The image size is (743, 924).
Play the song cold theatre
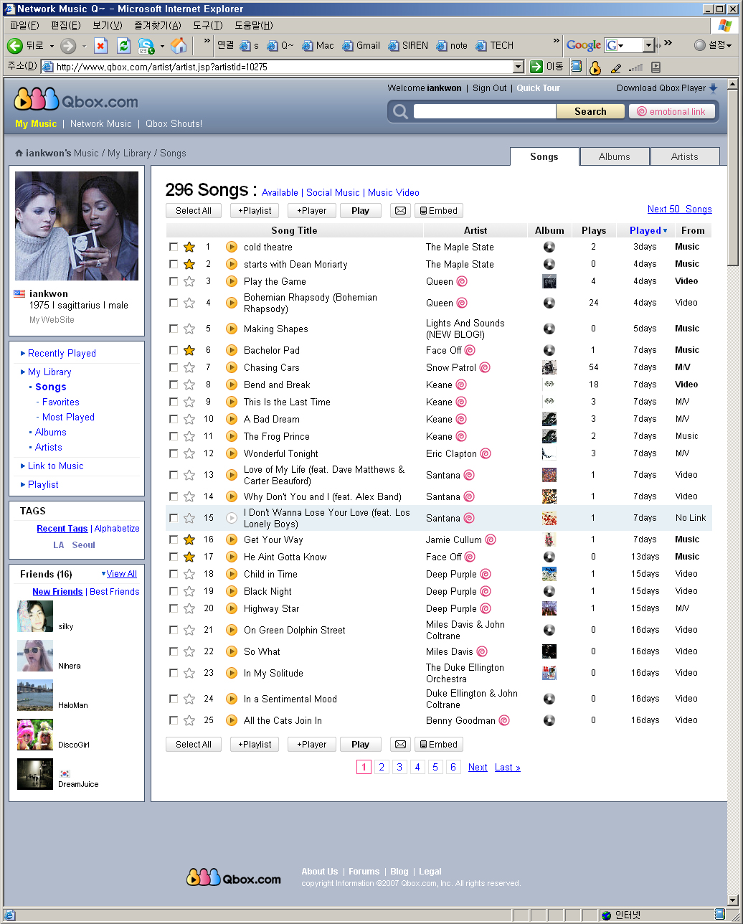(x=232, y=247)
